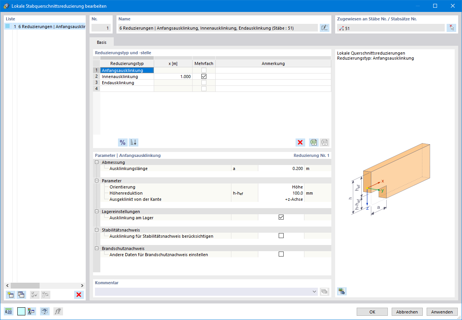The width and height of the screenshot is (462, 320).
Task: Click the formula fx icon
Action: pos(58,312)
